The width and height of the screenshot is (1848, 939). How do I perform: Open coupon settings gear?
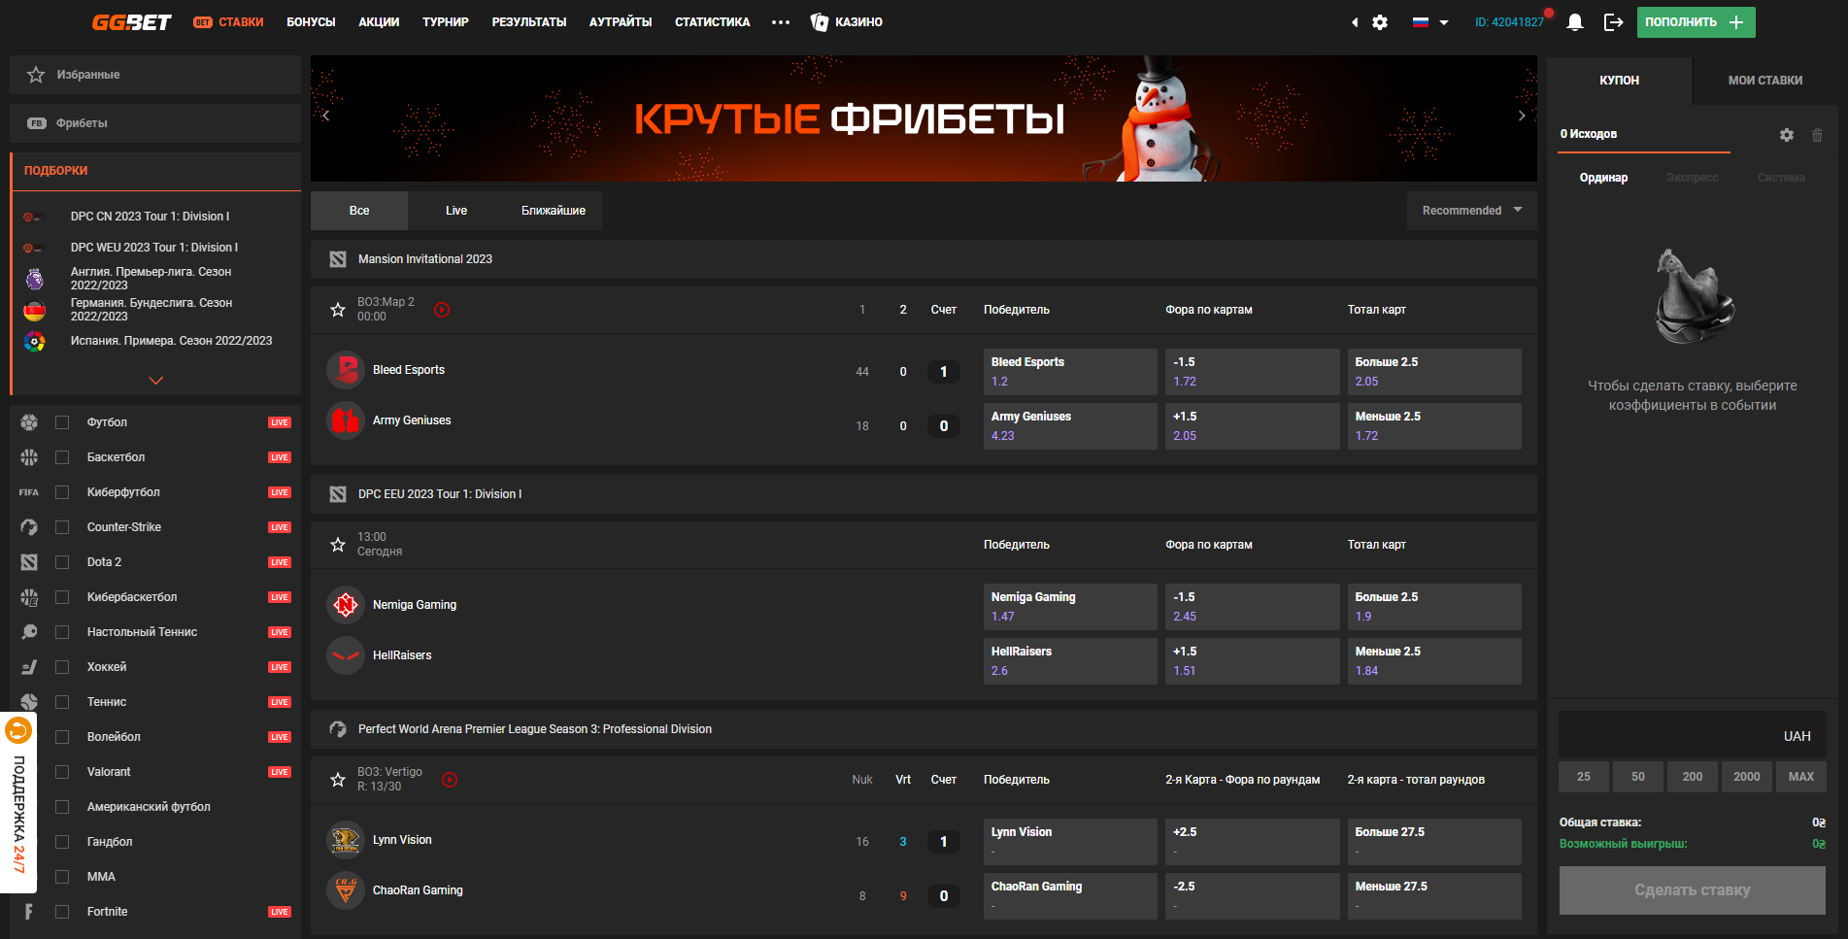[x=1787, y=135]
